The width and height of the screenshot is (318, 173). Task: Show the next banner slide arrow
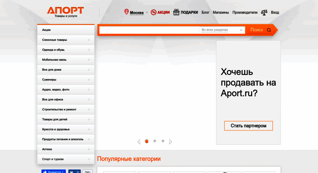click(x=170, y=142)
